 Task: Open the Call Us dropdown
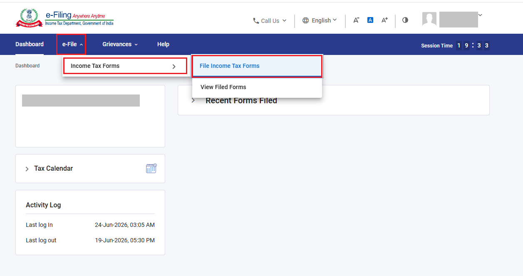[x=270, y=20]
